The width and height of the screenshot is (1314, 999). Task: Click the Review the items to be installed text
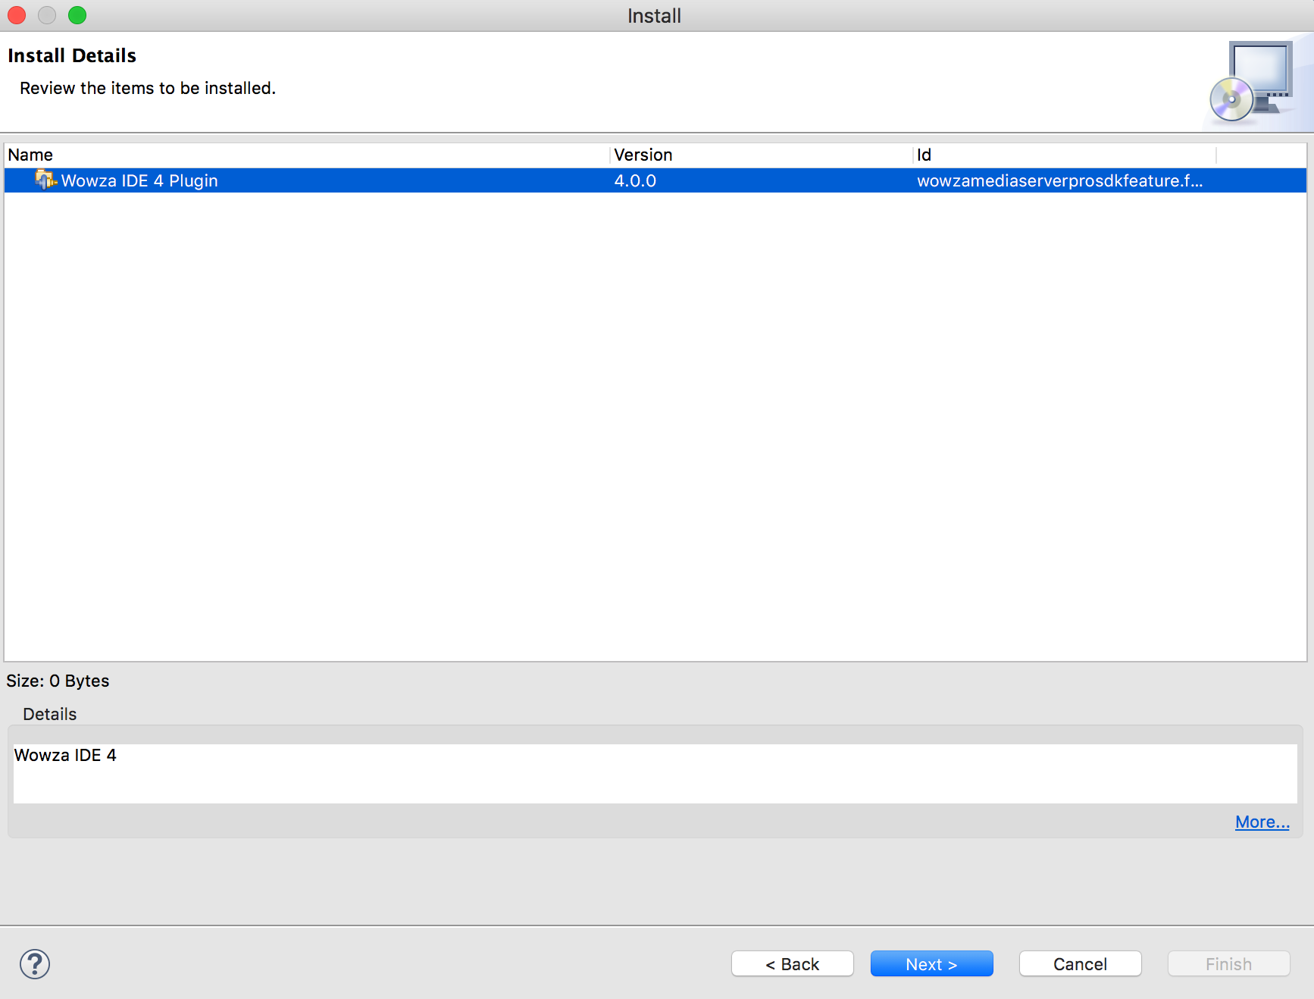[148, 88]
